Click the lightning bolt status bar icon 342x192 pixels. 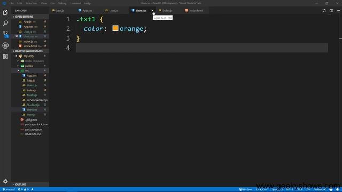pyautogui.click(x=32, y=189)
